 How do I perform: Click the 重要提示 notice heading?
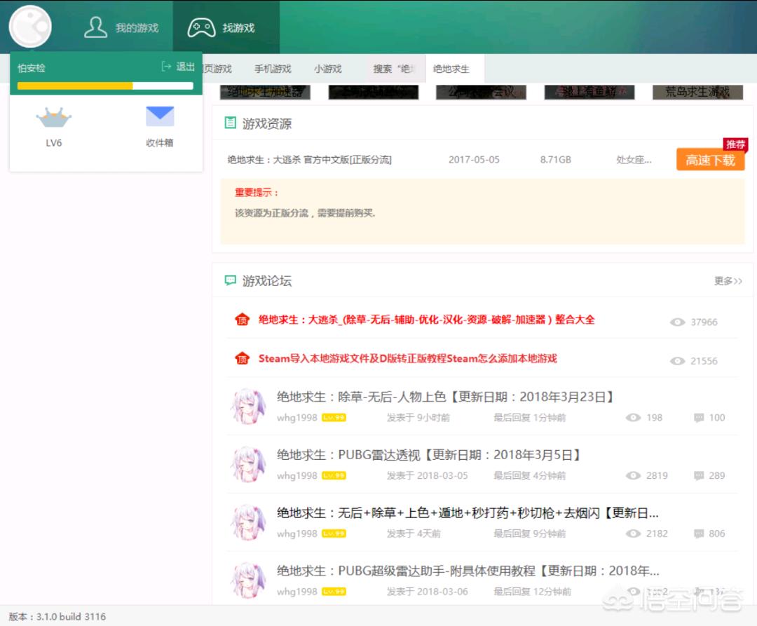tap(257, 193)
